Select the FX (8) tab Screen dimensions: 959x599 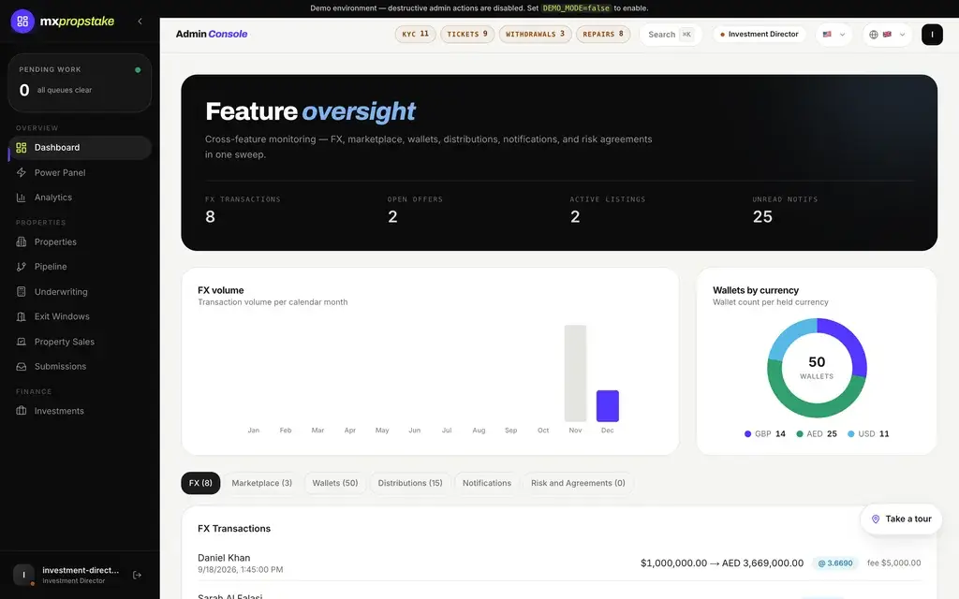tap(200, 483)
